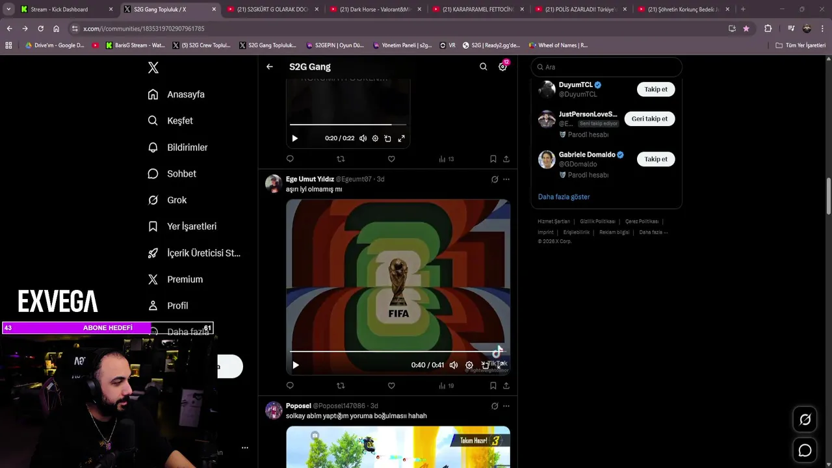Follow back JustPersonLoveS with Geri takip et
The width and height of the screenshot is (832, 468).
[x=649, y=119]
